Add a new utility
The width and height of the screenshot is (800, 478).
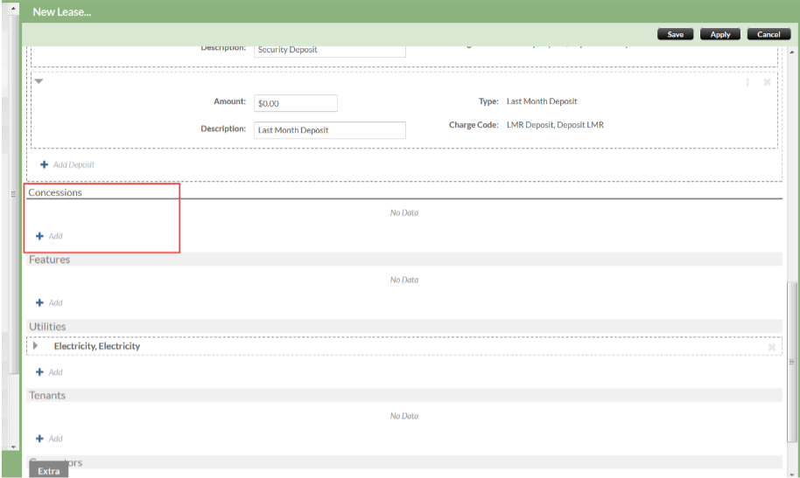click(49, 372)
